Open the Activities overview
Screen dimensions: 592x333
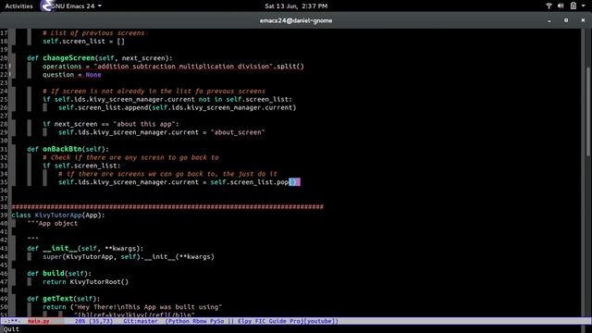[18, 6]
